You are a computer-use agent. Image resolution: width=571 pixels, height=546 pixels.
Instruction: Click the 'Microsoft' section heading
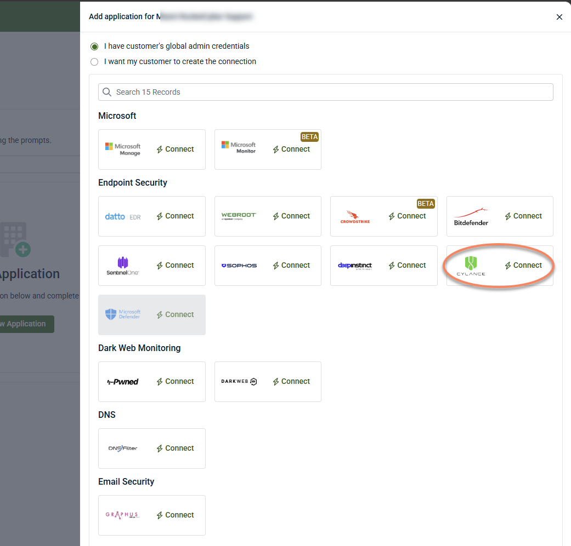(x=117, y=116)
